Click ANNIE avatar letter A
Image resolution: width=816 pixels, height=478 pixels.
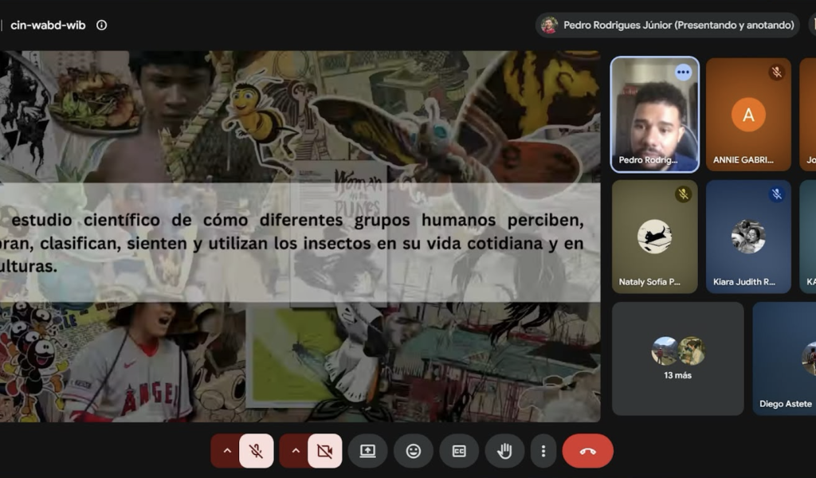click(748, 115)
